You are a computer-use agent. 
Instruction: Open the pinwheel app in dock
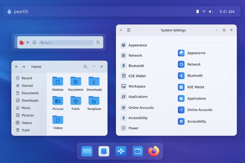click(x=121, y=151)
